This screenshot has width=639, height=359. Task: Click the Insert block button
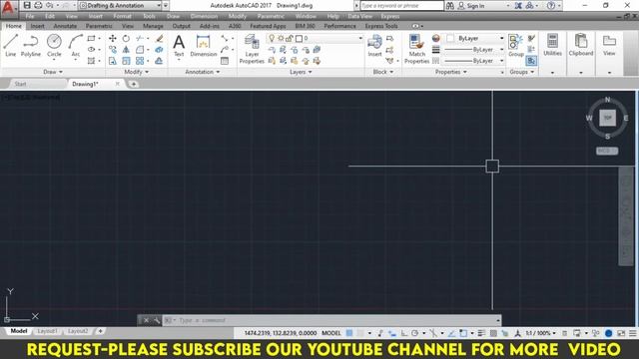tap(374, 46)
